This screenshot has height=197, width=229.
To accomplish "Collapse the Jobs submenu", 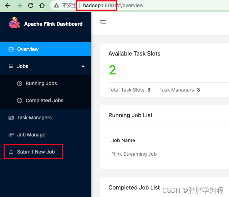I will 46,66.
